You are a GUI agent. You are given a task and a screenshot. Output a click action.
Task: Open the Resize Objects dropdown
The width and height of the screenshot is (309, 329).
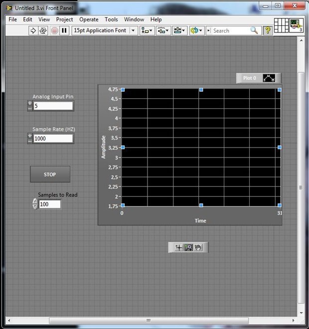click(x=179, y=30)
